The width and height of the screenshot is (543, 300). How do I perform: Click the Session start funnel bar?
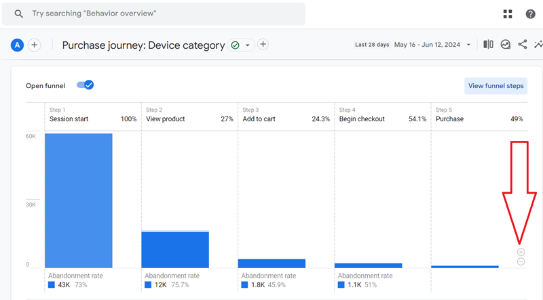click(x=79, y=200)
